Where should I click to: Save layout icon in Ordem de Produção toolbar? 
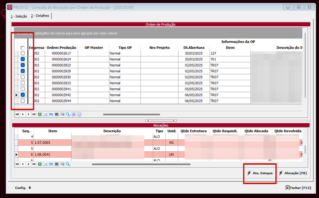[x=51, y=114]
